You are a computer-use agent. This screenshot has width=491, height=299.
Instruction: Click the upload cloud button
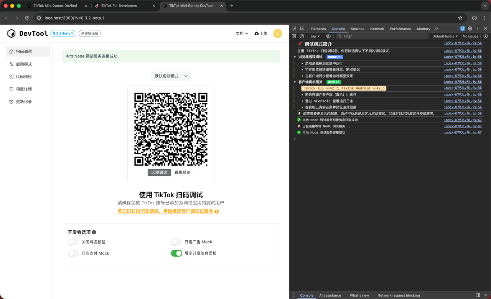[x=261, y=33]
